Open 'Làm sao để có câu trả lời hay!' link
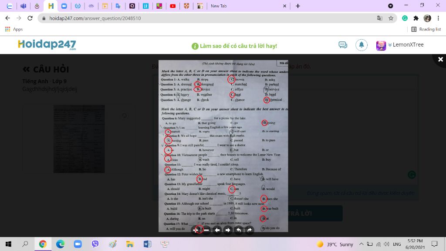Viewport: 446px width, 251px height. (x=234, y=46)
